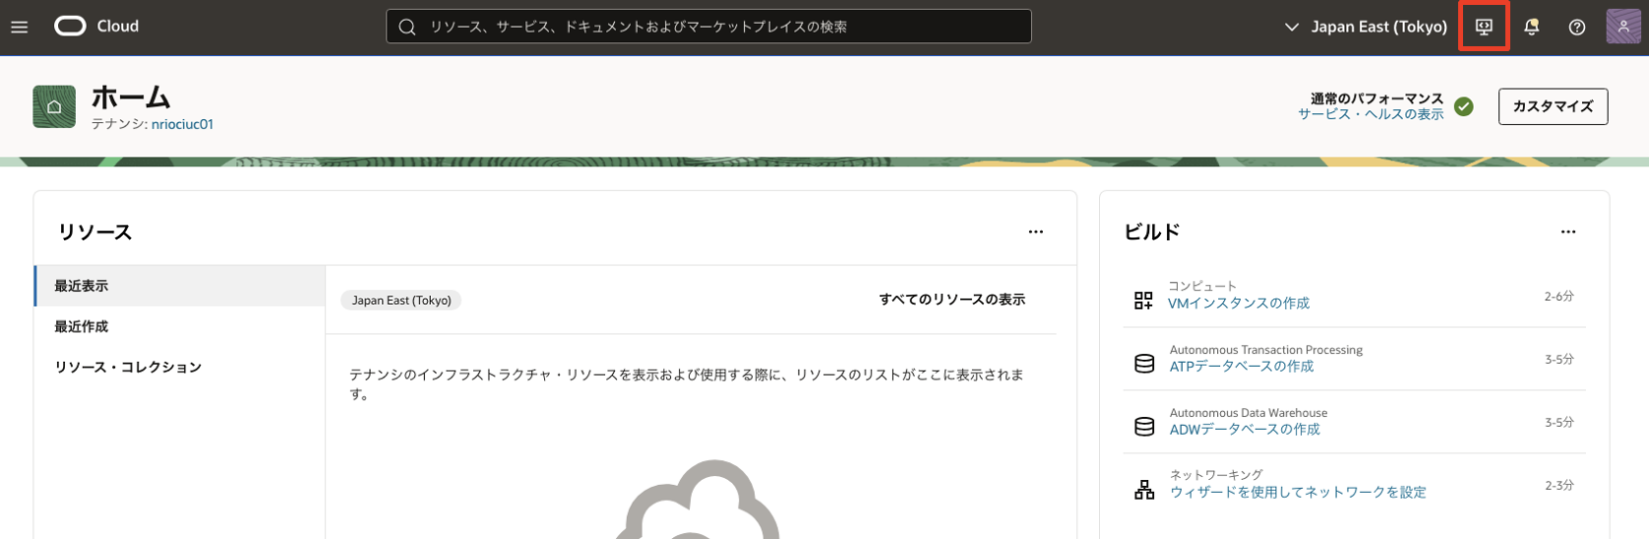Switch to the リソース・コレクション tab
The height and width of the screenshot is (539, 1649).
[128, 367]
